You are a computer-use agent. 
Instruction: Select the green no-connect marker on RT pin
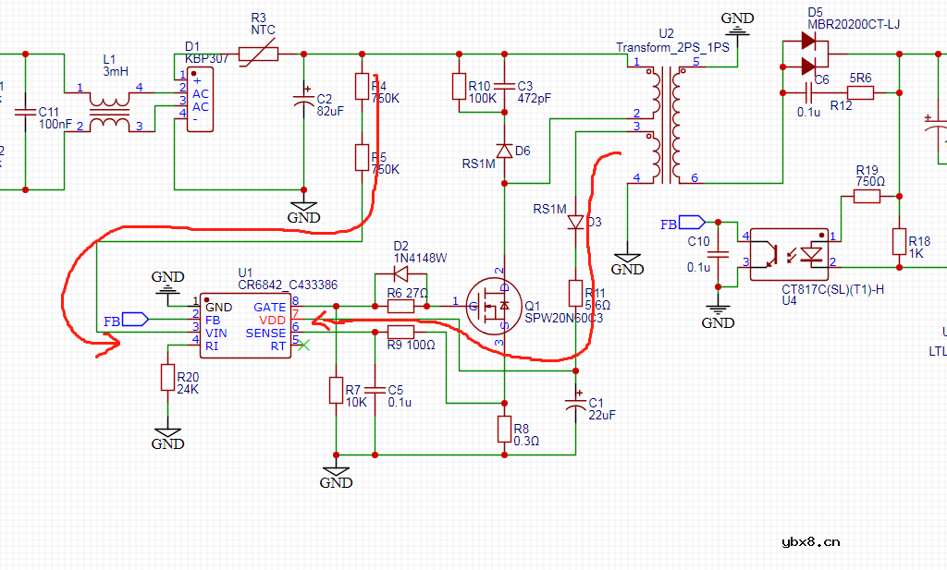point(303,346)
